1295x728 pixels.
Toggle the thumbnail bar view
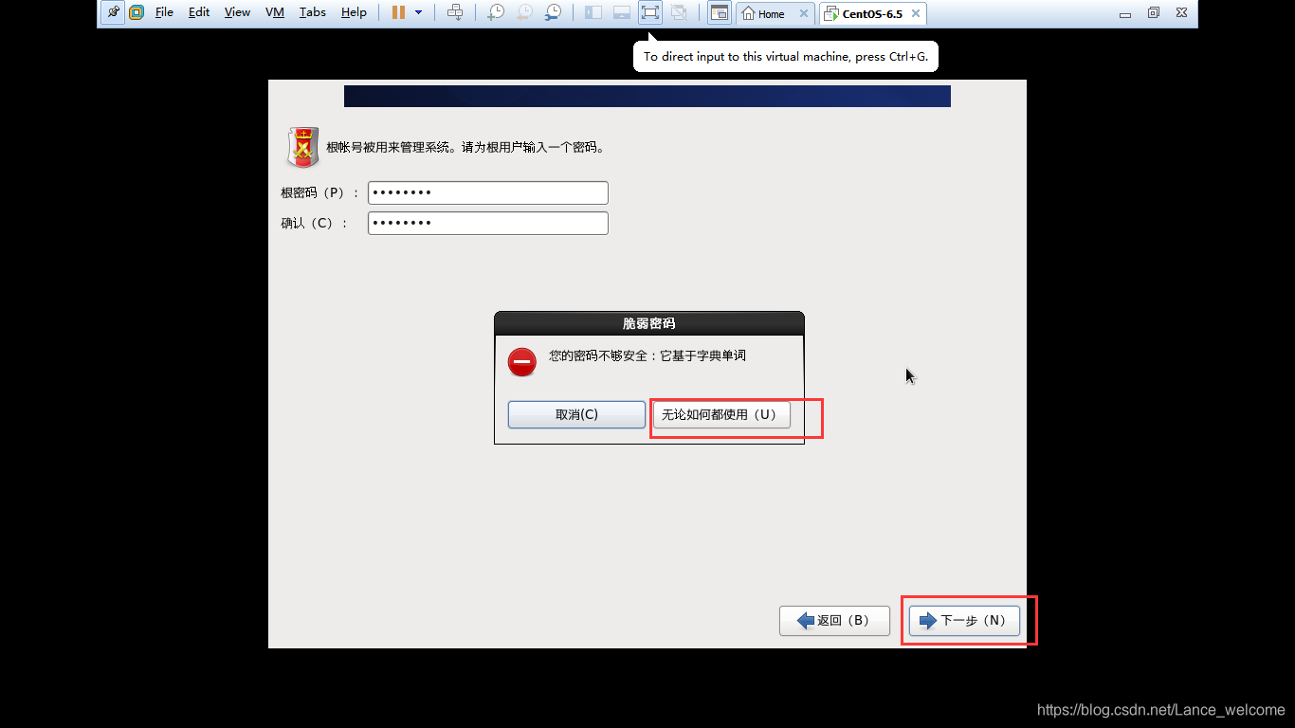click(622, 13)
